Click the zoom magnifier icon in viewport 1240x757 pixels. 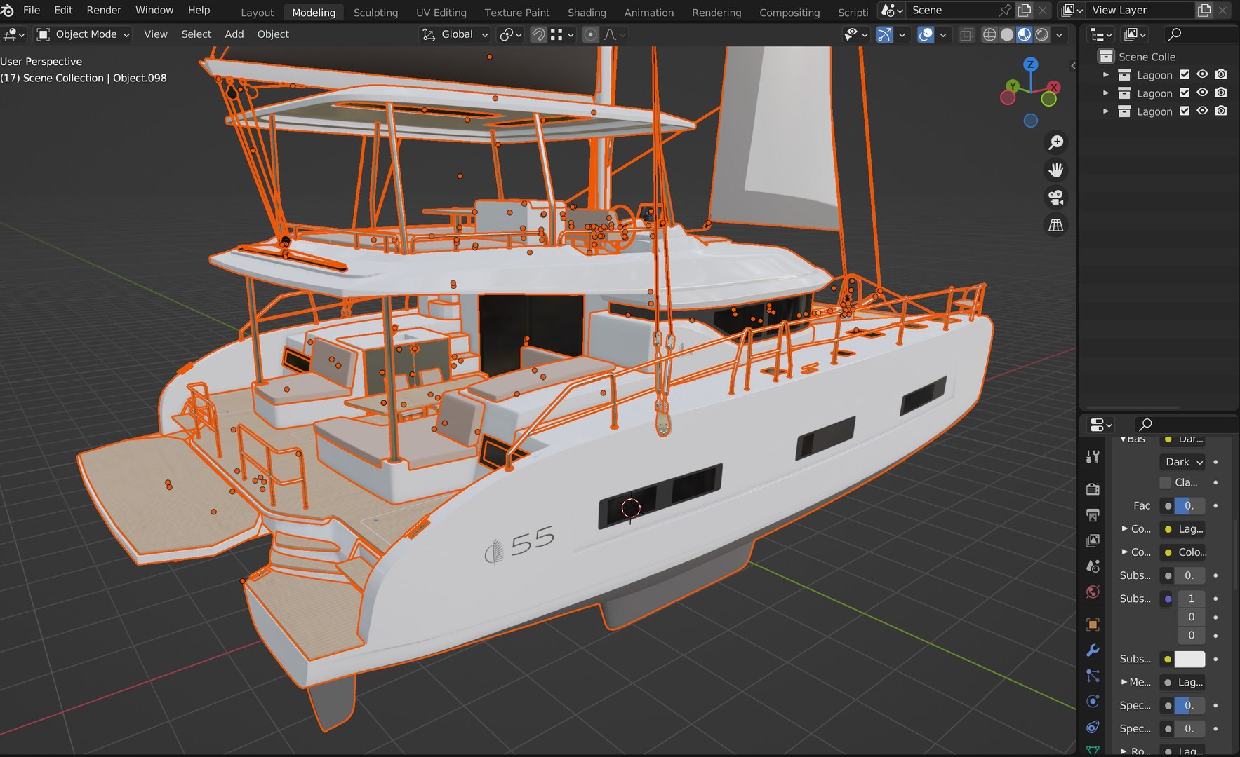(1055, 142)
